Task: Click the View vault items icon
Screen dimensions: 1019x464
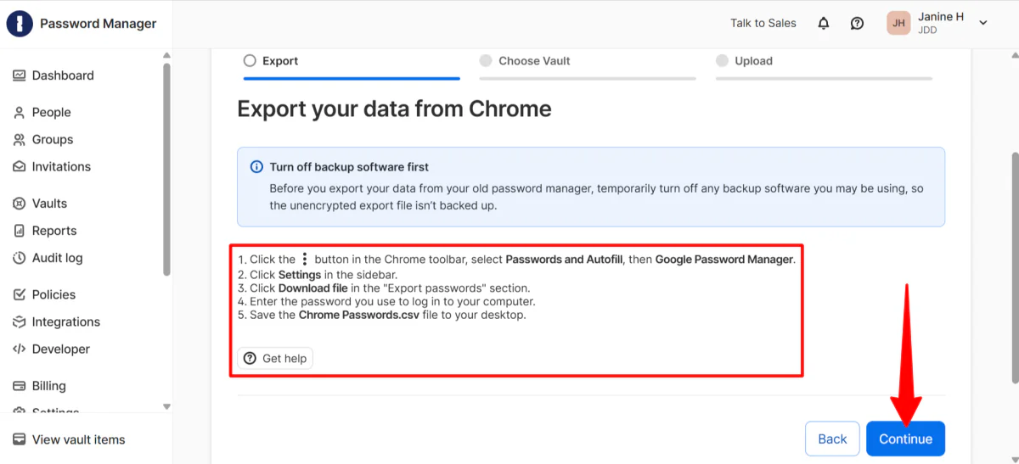Action: point(20,439)
